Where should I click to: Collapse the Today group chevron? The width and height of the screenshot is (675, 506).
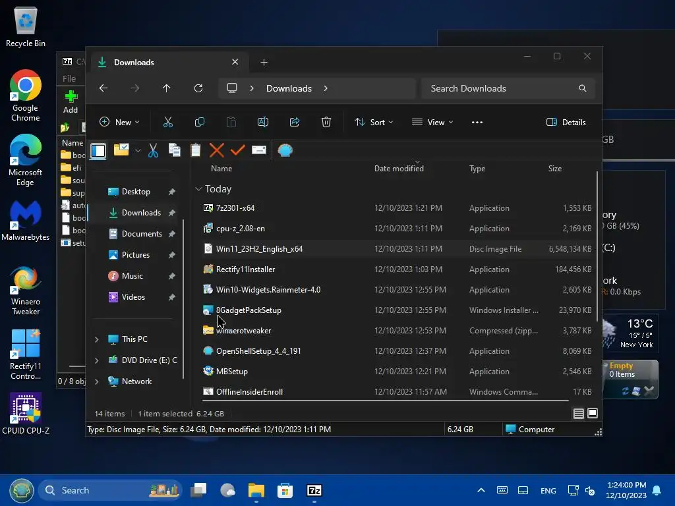[198, 189]
